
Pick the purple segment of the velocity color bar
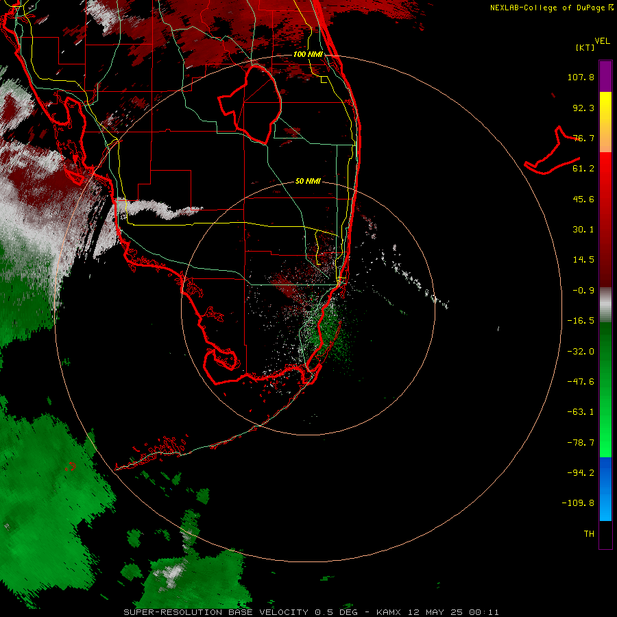coord(605,76)
